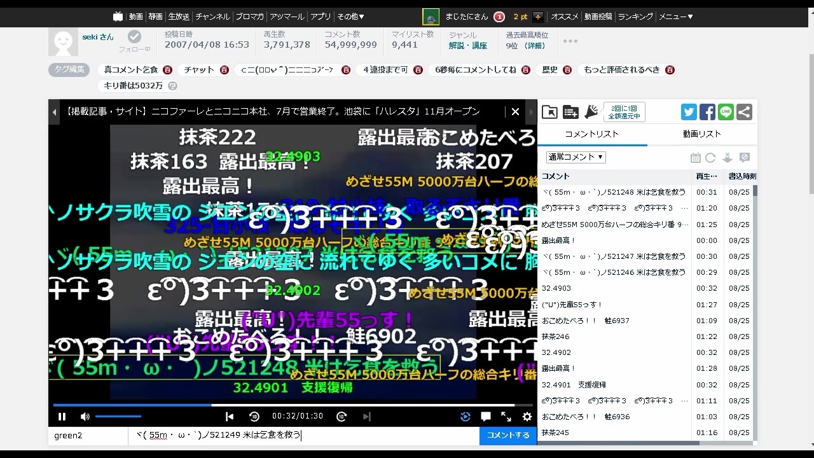Enter fullscreen mode in the player

506,417
